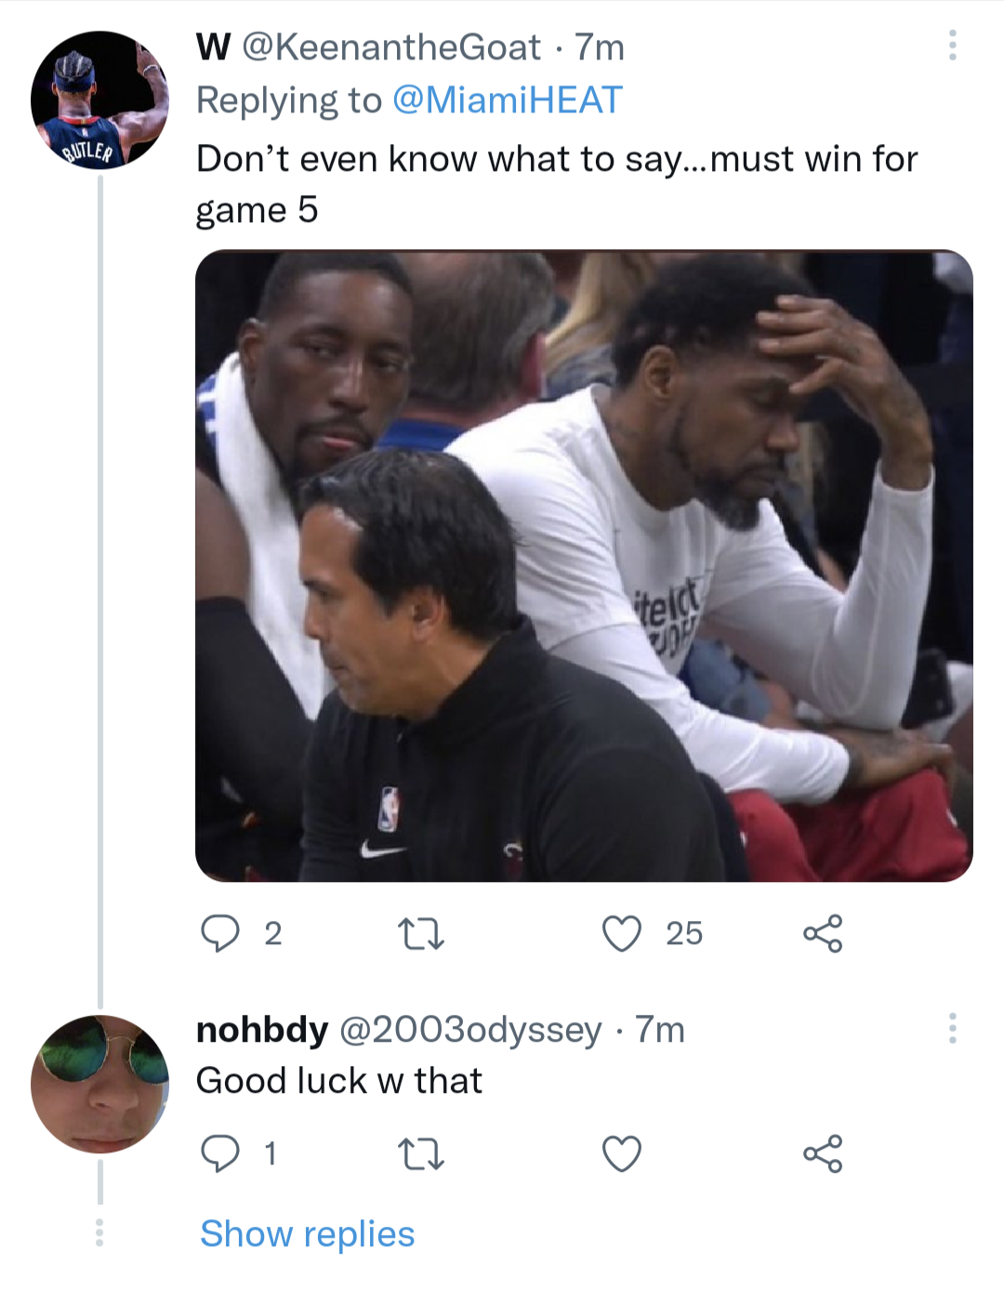Screen dimensions: 1004x1290
Task: Expand thread with Show replies
Action: 307,1234
